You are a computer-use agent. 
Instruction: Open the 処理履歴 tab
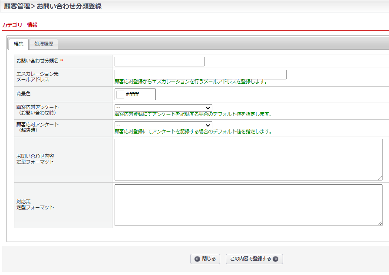(x=44, y=44)
